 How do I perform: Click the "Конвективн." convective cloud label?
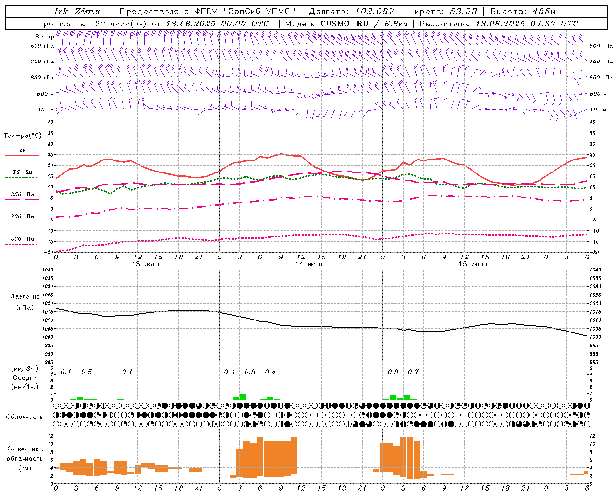pyautogui.click(x=25, y=449)
